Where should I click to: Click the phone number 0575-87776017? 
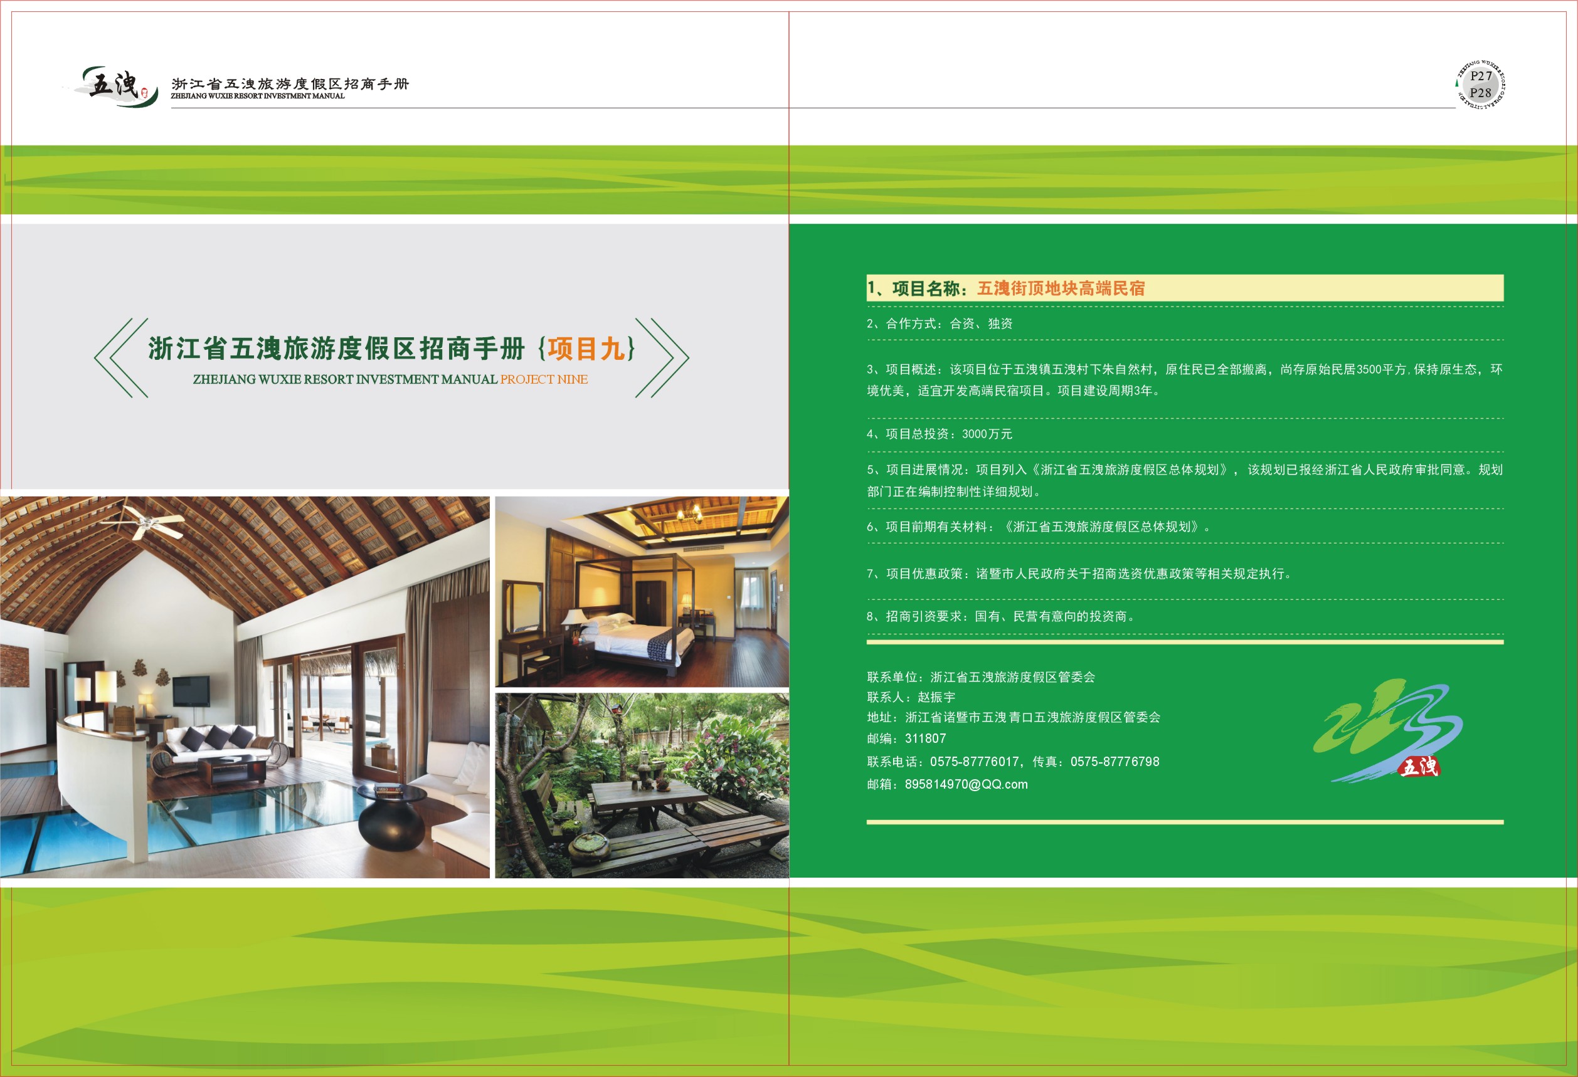click(973, 762)
